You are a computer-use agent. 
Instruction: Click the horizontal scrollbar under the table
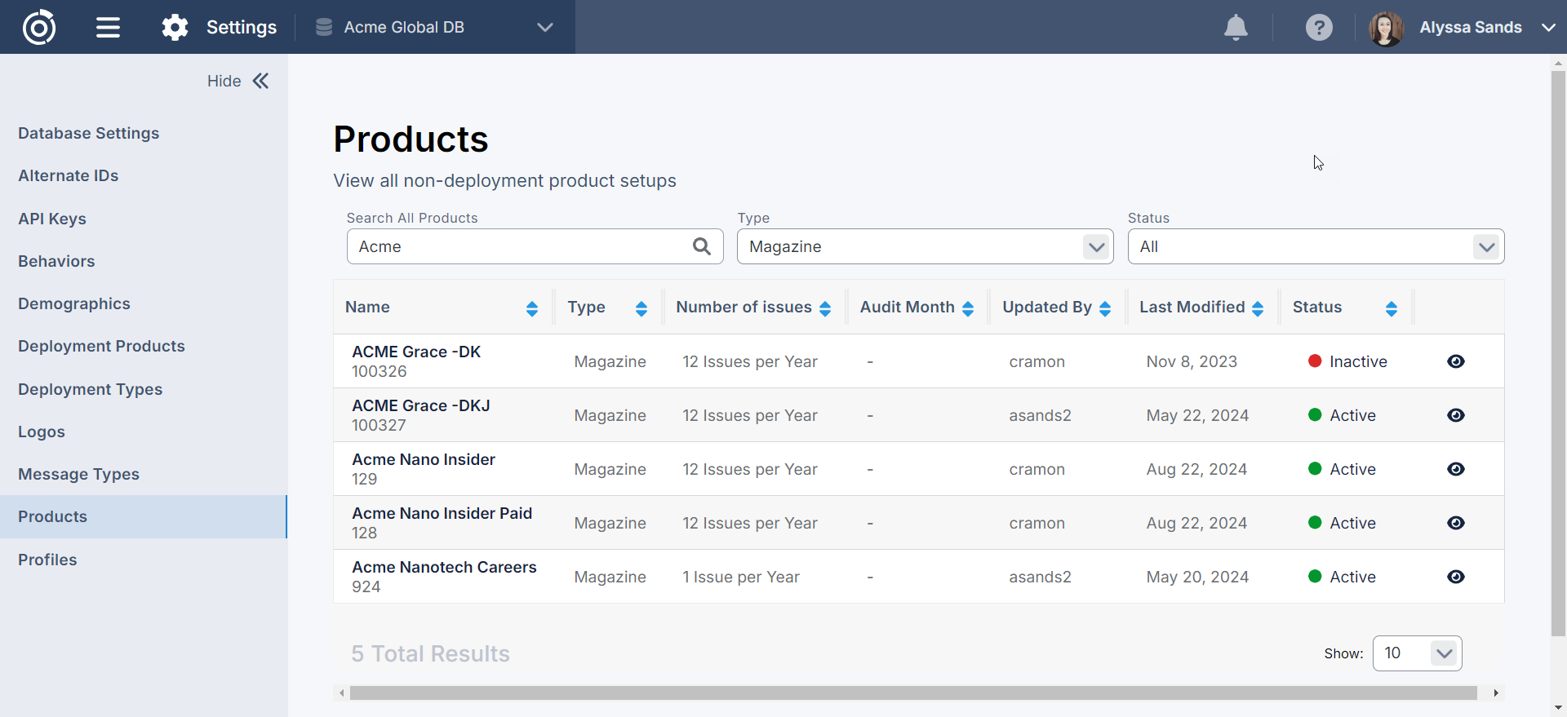pos(912,693)
